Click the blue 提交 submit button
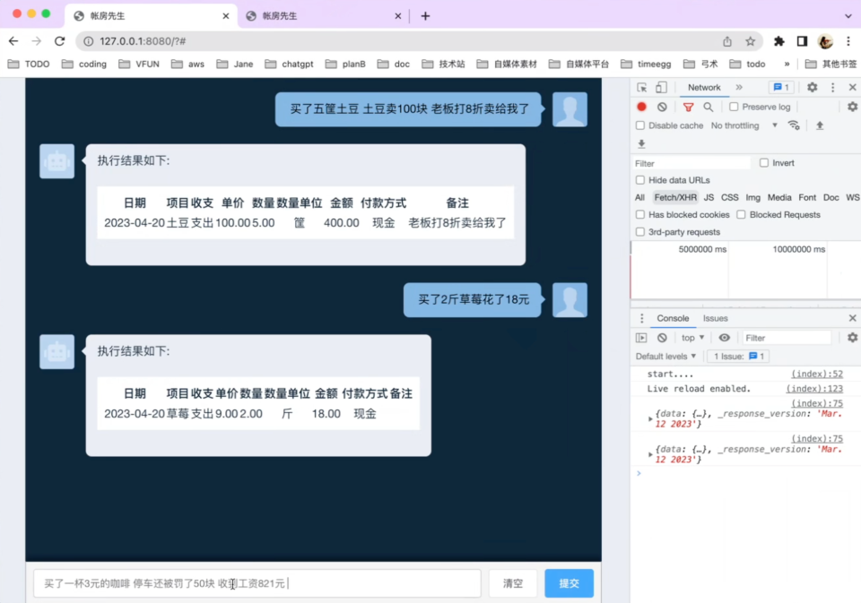861x603 pixels. (x=569, y=583)
